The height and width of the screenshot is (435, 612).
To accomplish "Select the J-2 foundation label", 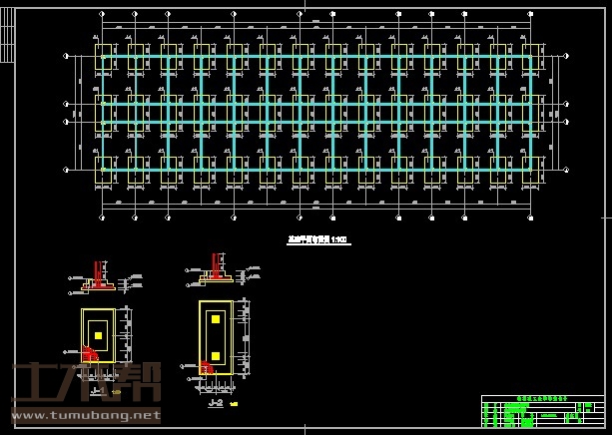I will tap(215, 404).
